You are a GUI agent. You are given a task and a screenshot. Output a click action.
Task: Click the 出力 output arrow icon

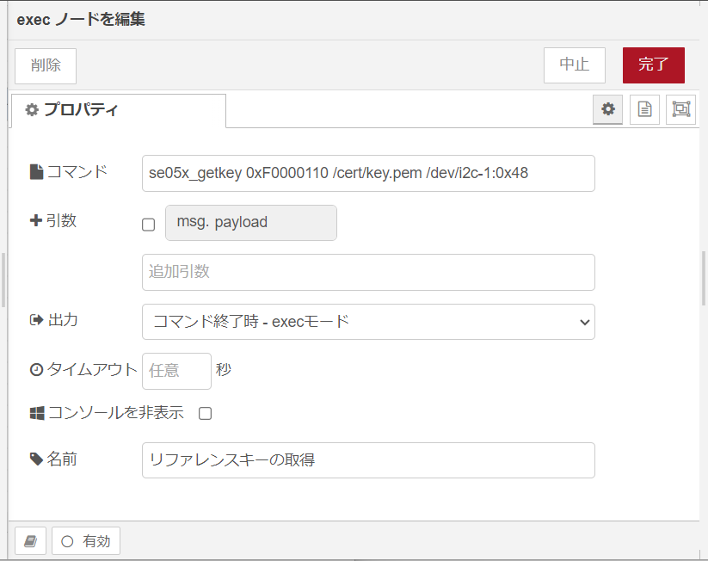(x=36, y=320)
